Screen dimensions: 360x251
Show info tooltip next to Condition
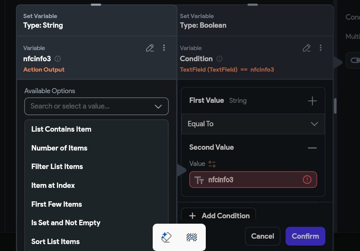pos(220,59)
